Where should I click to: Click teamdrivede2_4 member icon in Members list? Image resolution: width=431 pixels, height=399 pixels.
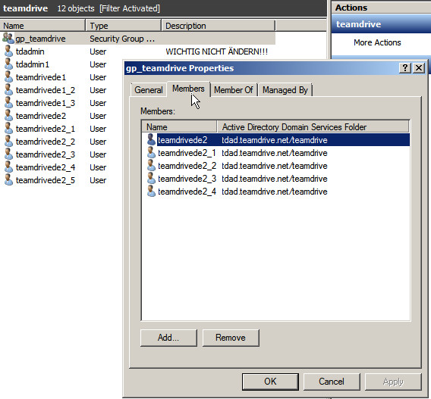[151, 192]
